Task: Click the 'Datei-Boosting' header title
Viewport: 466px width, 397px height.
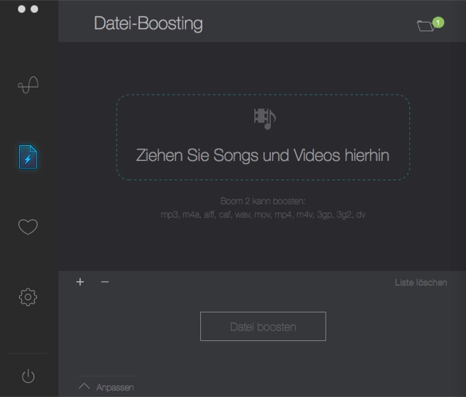Action: pos(149,23)
